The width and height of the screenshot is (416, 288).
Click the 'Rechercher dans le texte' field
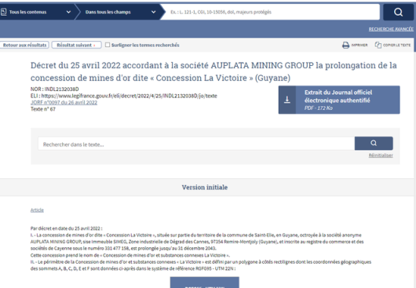click(196, 144)
